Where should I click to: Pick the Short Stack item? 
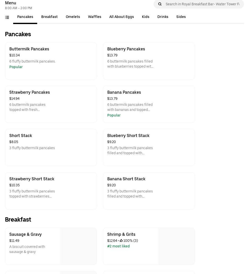coord(51,147)
